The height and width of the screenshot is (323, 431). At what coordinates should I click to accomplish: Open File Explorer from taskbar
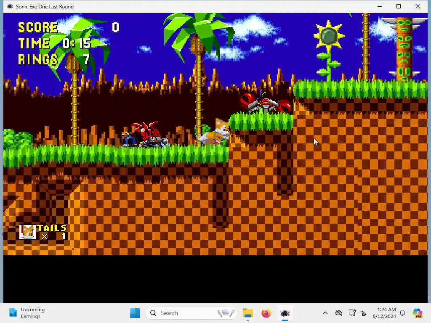pyautogui.click(x=247, y=313)
